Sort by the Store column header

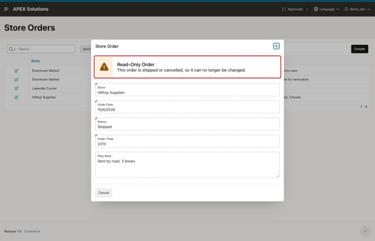click(x=35, y=61)
